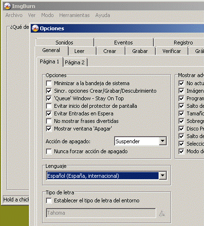Uncheck Evitar Entradas en Espera
Viewport: 204px width, 226px height.
49,113
